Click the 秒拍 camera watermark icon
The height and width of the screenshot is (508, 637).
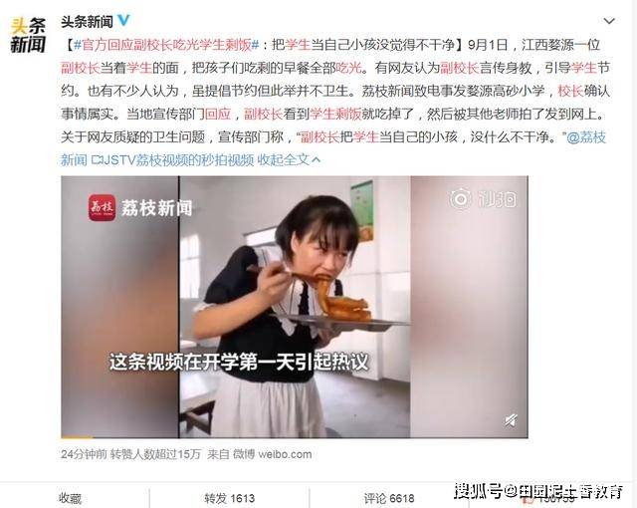460,199
